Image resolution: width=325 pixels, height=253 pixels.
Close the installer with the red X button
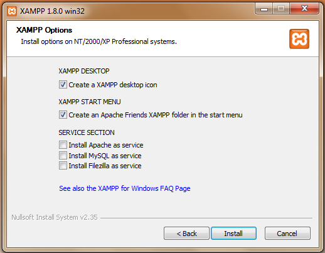[304, 9]
